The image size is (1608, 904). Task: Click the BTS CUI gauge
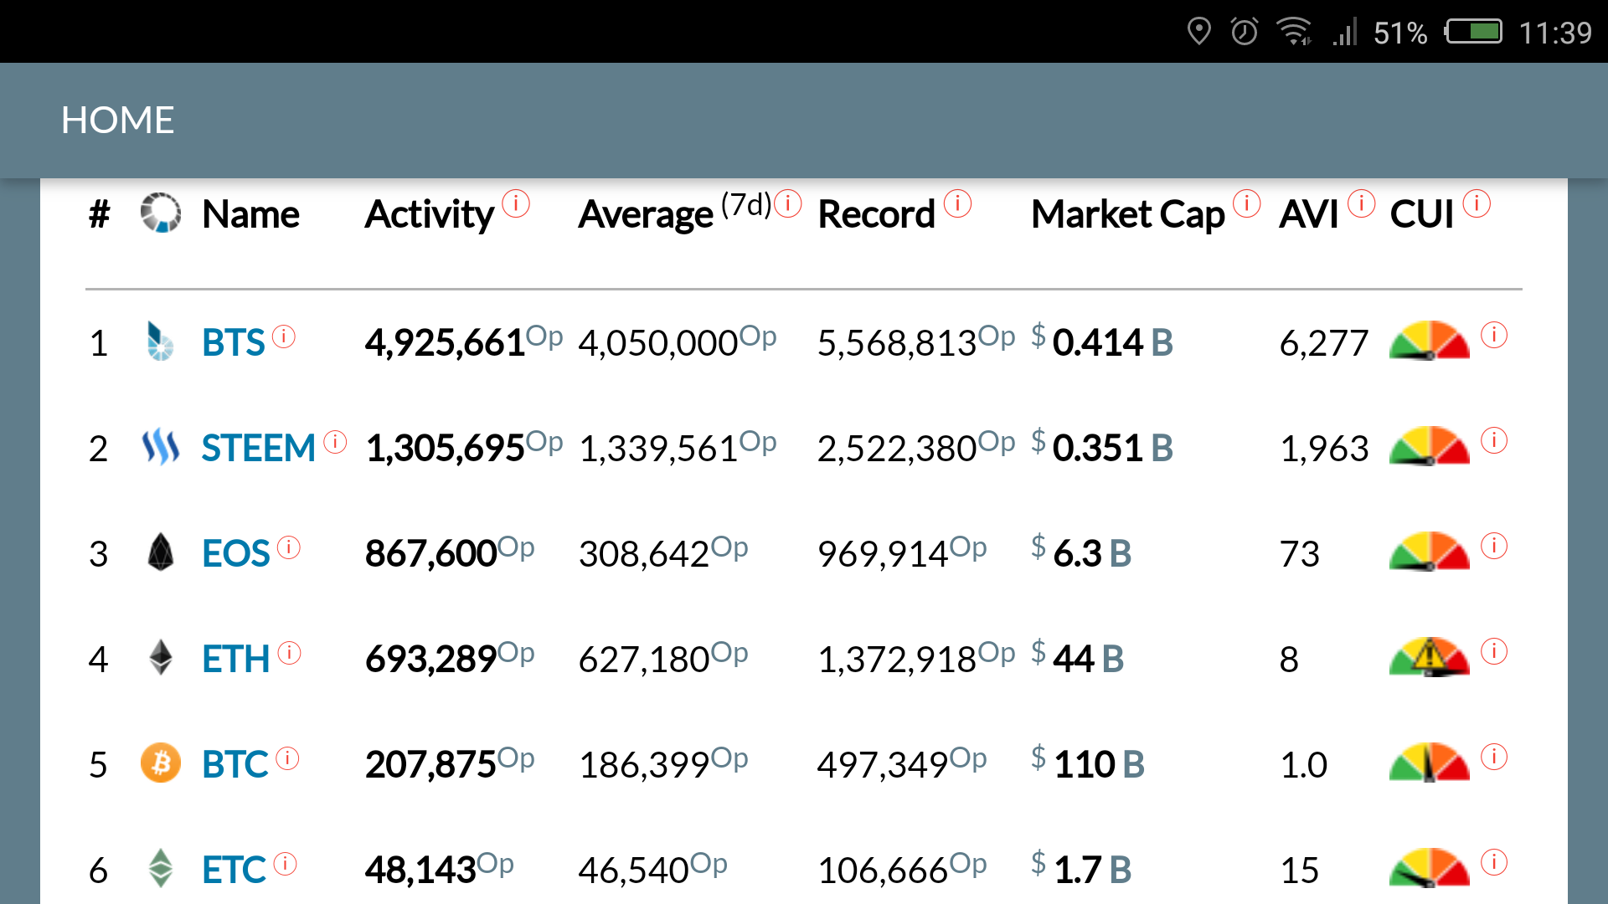pos(1429,341)
